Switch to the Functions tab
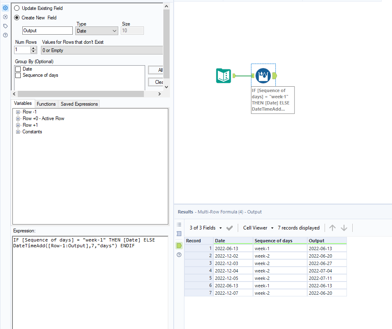 coord(46,104)
